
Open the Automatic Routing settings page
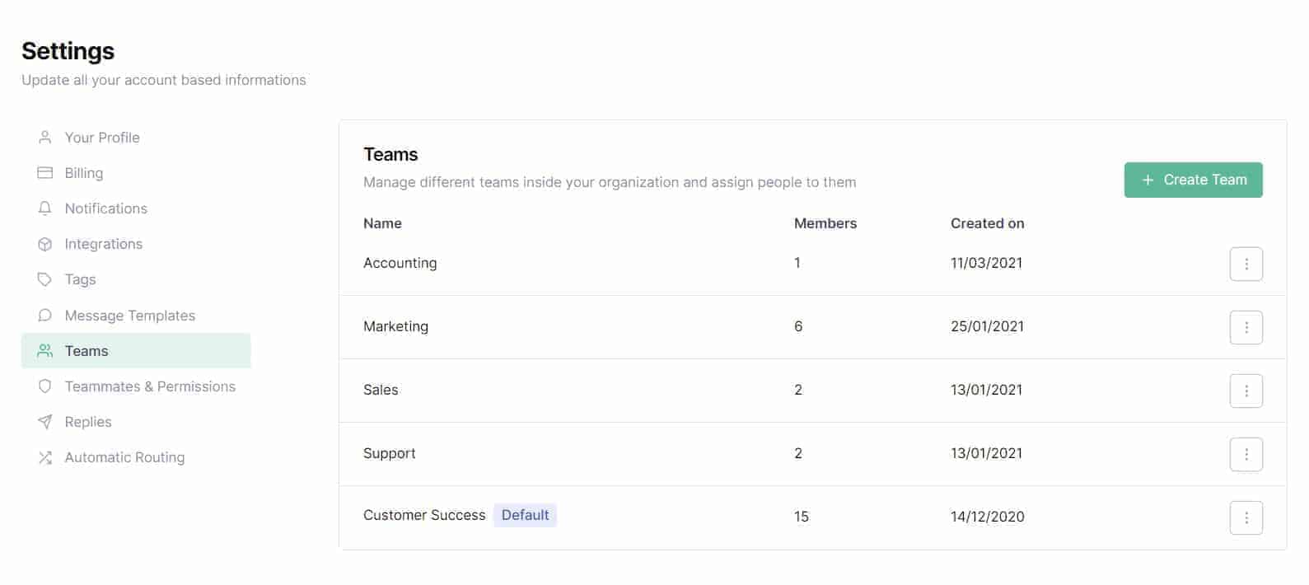[124, 457]
